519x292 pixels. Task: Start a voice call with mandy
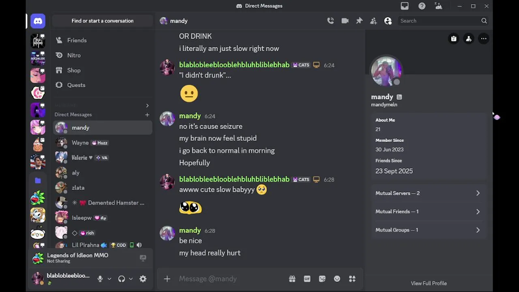[x=330, y=21]
